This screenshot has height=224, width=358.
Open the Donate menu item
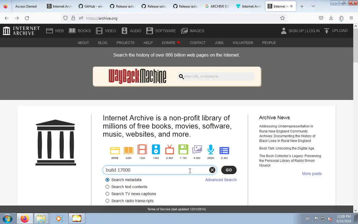(x=171, y=43)
